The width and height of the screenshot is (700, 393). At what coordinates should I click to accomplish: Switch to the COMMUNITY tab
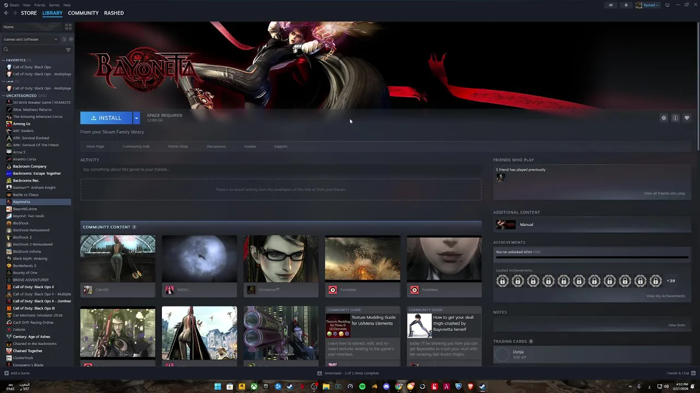[x=83, y=13]
